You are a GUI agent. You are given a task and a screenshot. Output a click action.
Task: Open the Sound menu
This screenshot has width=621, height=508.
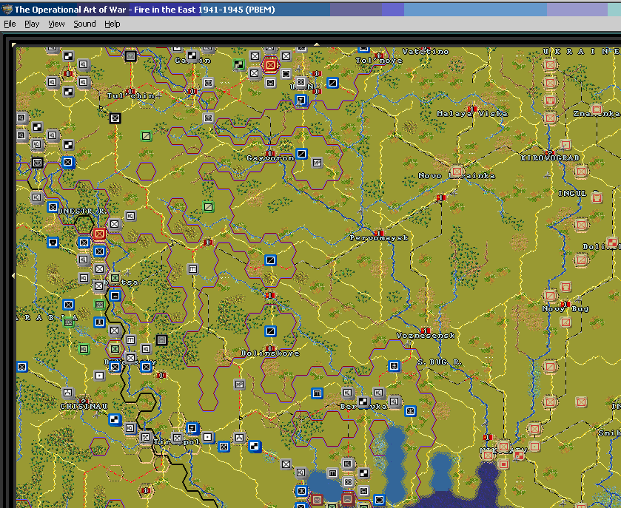click(x=84, y=24)
